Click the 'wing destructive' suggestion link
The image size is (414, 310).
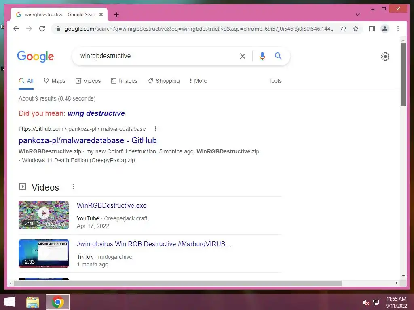click(96, 113)
